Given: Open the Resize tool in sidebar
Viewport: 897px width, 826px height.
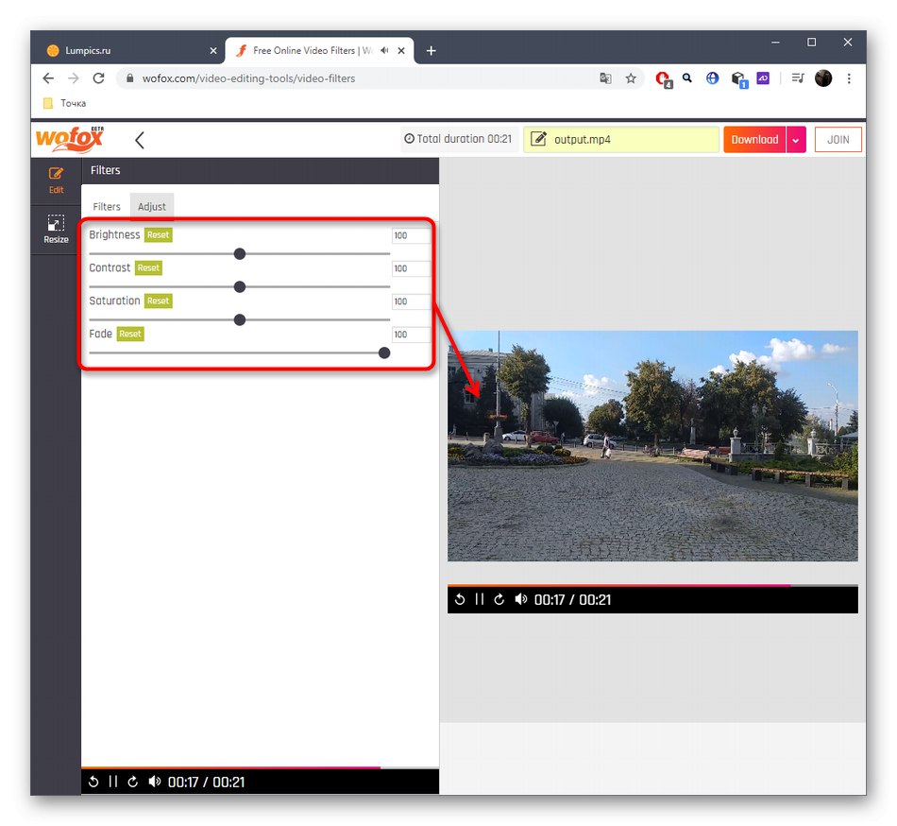Looking at the screenshot, I should tap(56, 229).
